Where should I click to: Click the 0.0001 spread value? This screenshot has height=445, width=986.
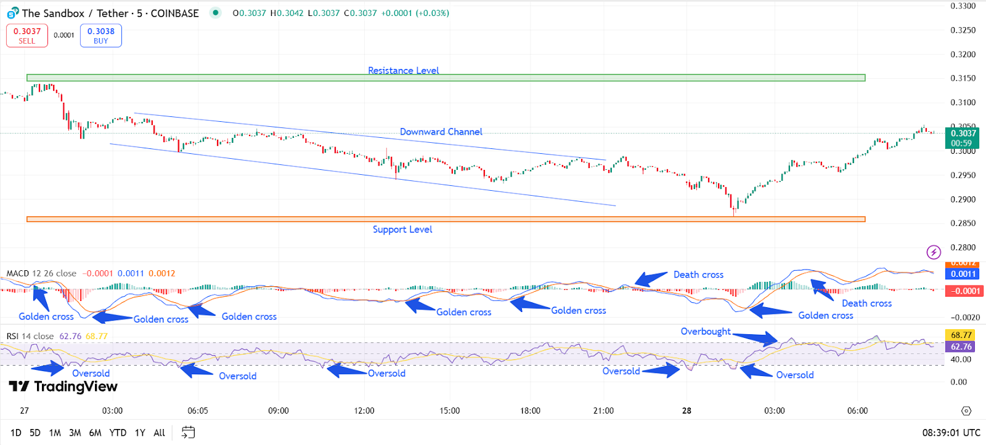pos(64,35)
